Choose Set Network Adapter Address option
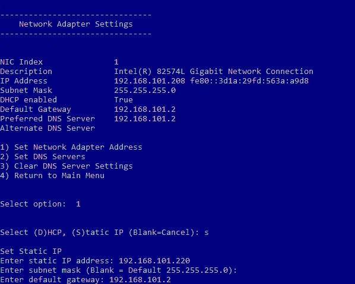Image resolution: width=355 pixels, height=284 pixels. pos(71,147)
